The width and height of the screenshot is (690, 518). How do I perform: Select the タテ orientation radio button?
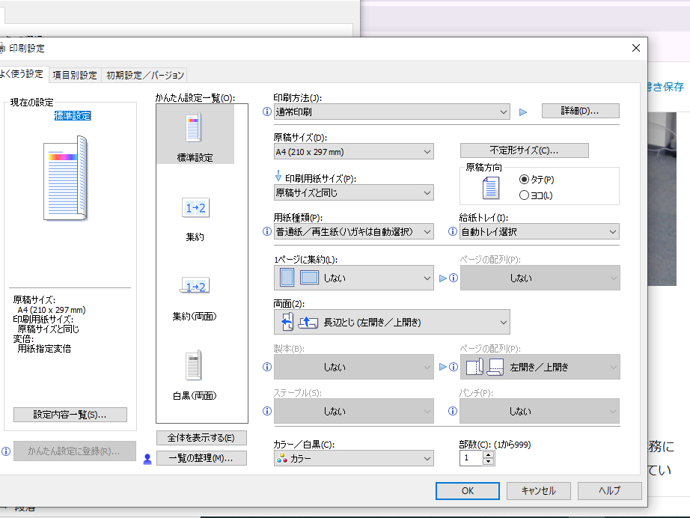point(524,180)
